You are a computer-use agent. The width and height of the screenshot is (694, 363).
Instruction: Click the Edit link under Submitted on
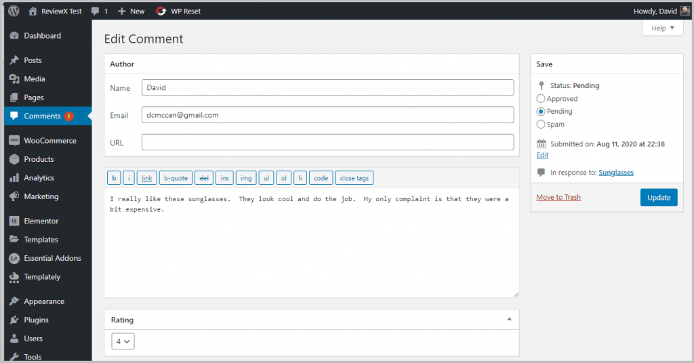(542, 155)
